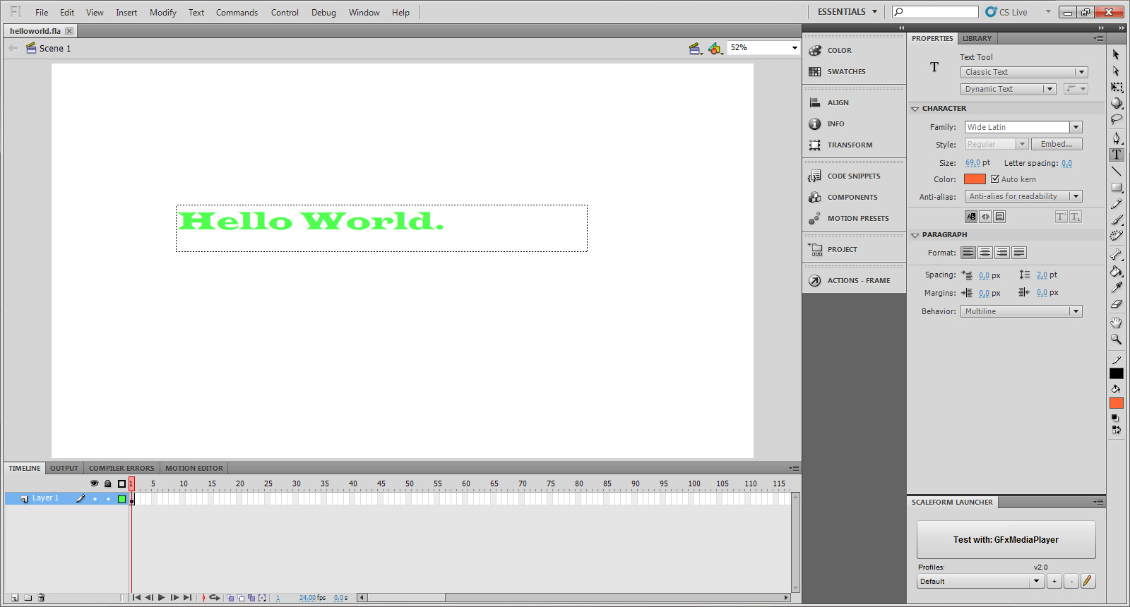This screenshot has height=607, width=1130.
Task: Select the Eraser tool
Action: (1116, 305)
